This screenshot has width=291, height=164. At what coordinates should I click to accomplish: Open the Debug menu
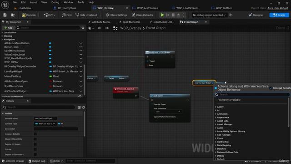coord(55,2)
